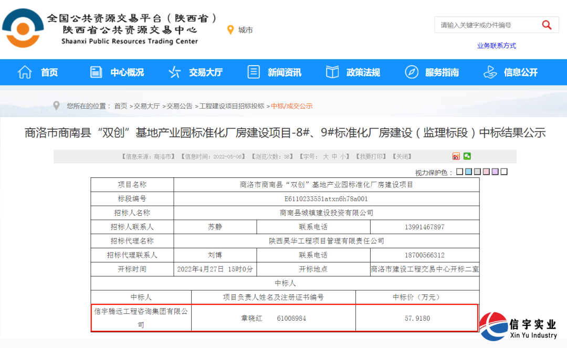Click the green share icon near 【关闭】

coord(467,156)
